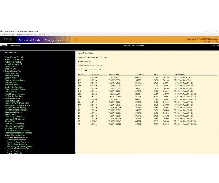219x183 pixels.
Task: Click the Firefox icon in title bar
Action: click(1, 31)
